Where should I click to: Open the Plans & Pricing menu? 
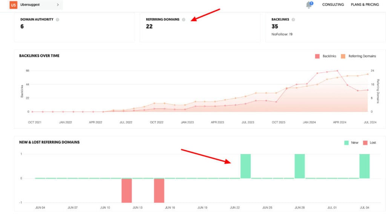[x=365, y=5]
